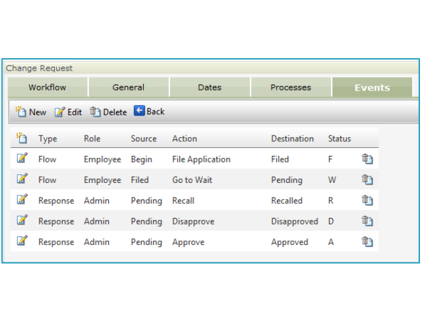Select the 'Disapprove' action cell
The image size is (422, 317).
pos(193,221)
